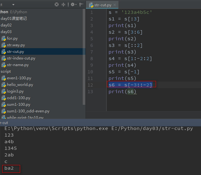Viewport: 201px width, 175px height.
Task: Click the str-index-cut.py file icon
Action: (4, 58)
